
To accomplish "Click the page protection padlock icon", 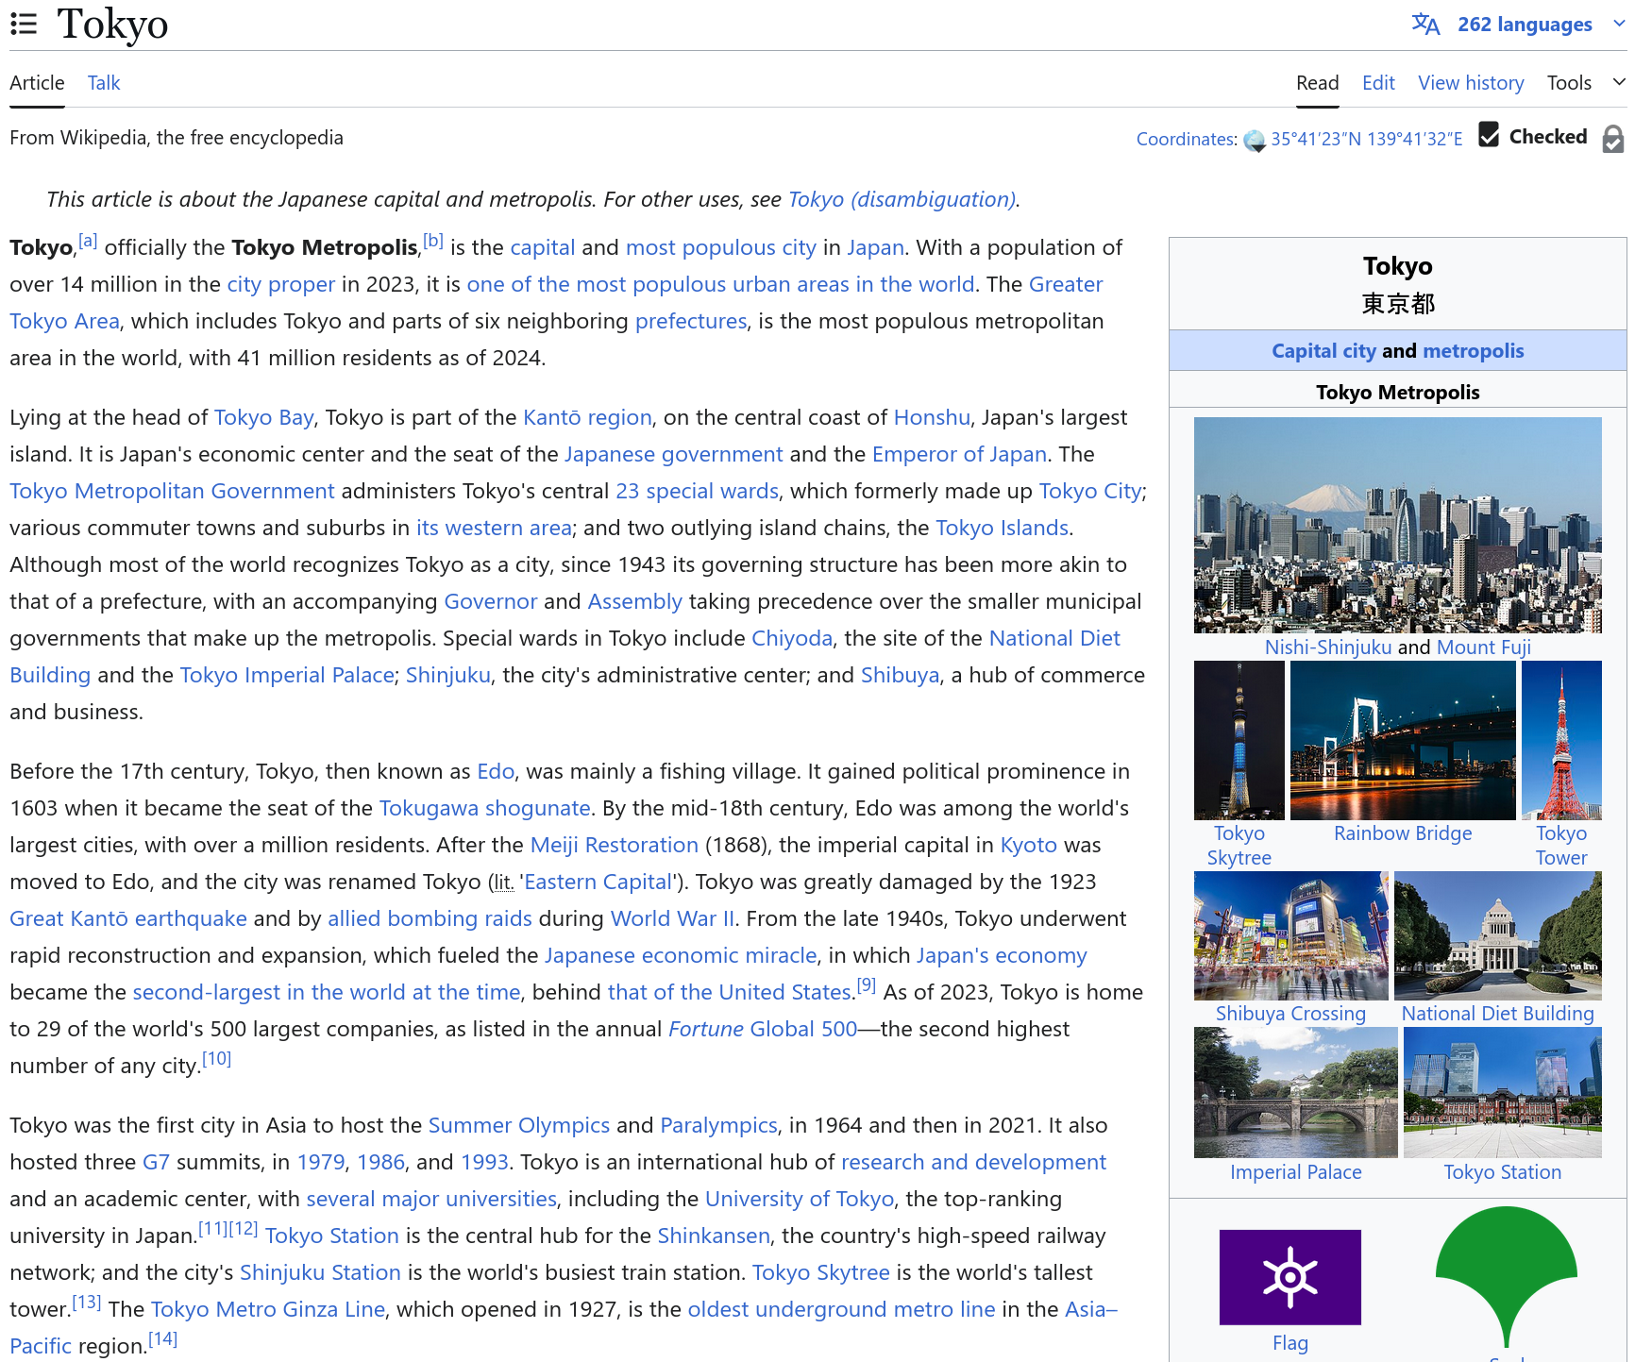I will [x=1613, y=139].
